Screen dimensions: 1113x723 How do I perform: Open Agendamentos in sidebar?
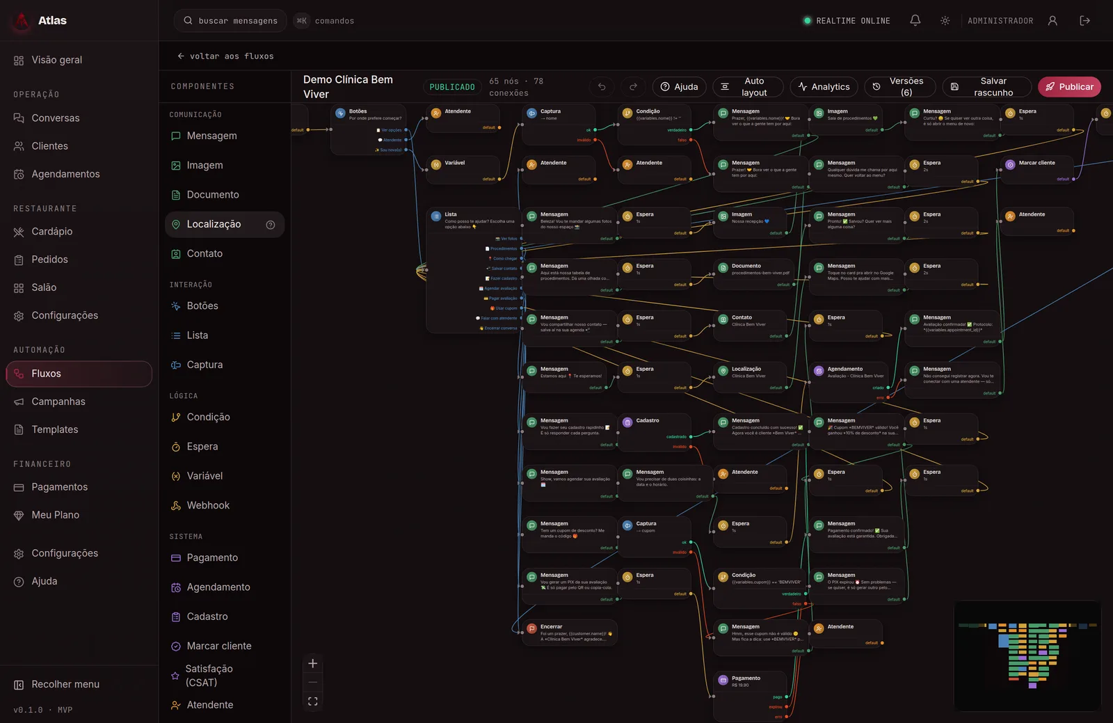point(79,174)
